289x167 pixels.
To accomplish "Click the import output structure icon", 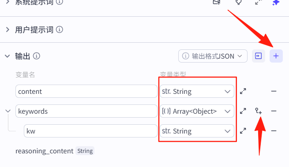I will tap(259, 56).
